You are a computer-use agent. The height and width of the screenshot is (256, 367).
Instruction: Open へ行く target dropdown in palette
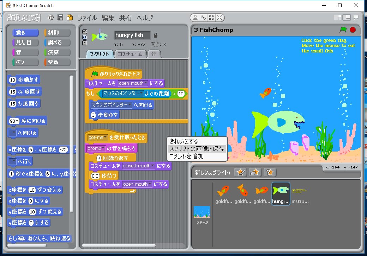[x=13, y=161]
